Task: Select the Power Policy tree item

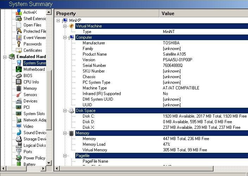Action: [x=34, y=158]
